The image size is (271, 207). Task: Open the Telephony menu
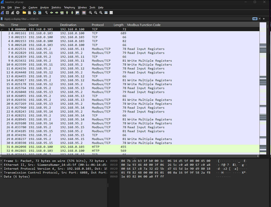pos(69,7)
